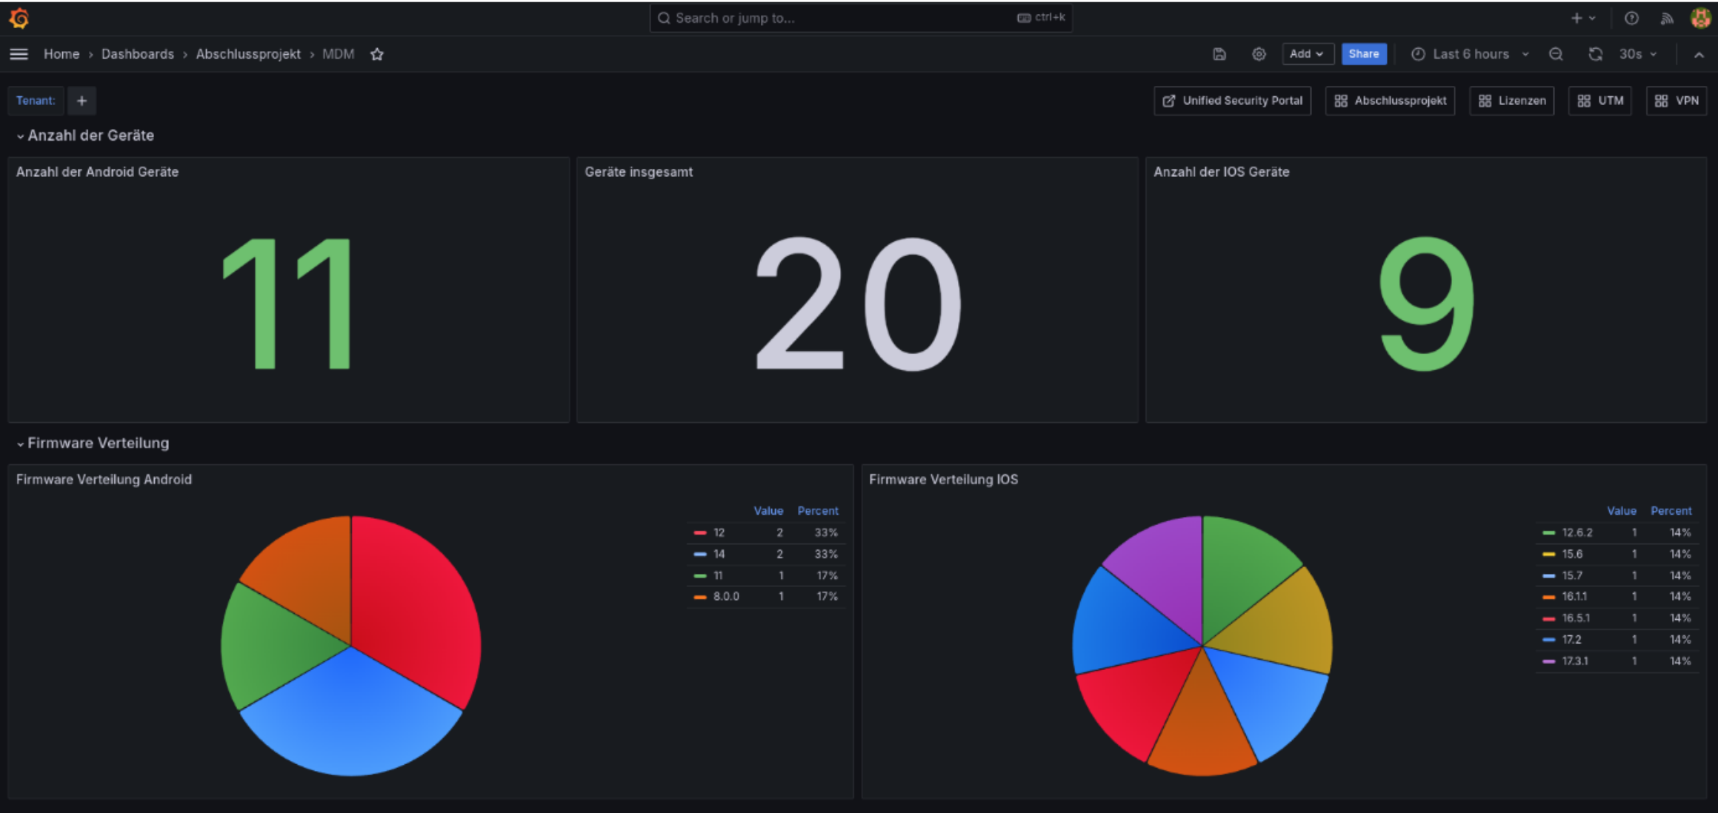Screen dimensions: 1718x813
Task: Open dashboard settings gear
Action: [x=1258, y=53]
